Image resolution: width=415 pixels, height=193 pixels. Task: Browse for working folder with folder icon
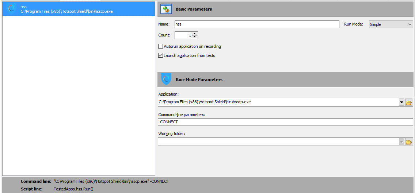pos(409,142)
